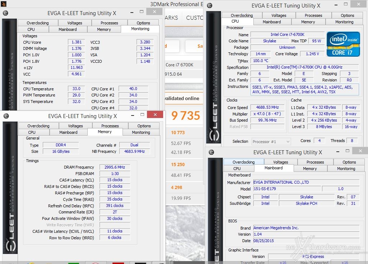The image size is (368, 264).
Task: Click the Graphic Interface Version field PCI-Express
Action: pos(313,256)
